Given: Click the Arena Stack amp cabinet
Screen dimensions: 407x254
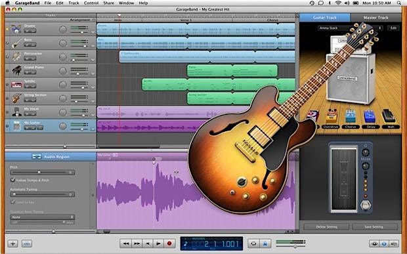Looking at the screenshot, I should (351, 78).
